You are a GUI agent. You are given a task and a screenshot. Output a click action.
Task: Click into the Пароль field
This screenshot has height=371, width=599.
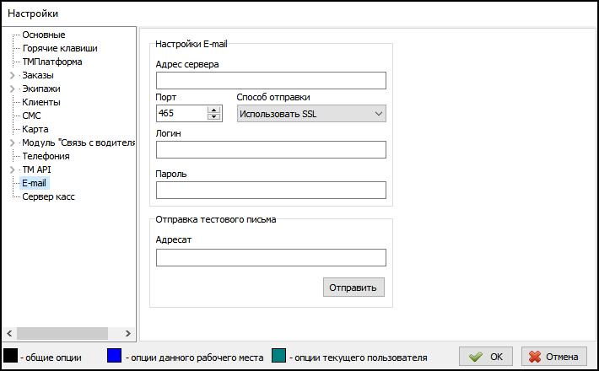click(x=271, y=191)
